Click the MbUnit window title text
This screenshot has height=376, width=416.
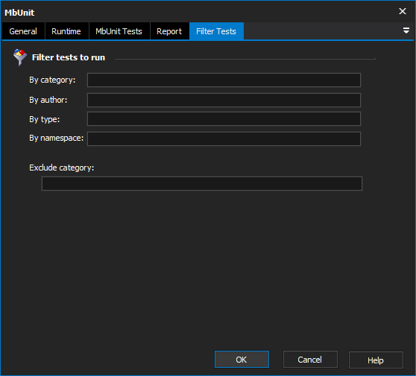(19, 13)
